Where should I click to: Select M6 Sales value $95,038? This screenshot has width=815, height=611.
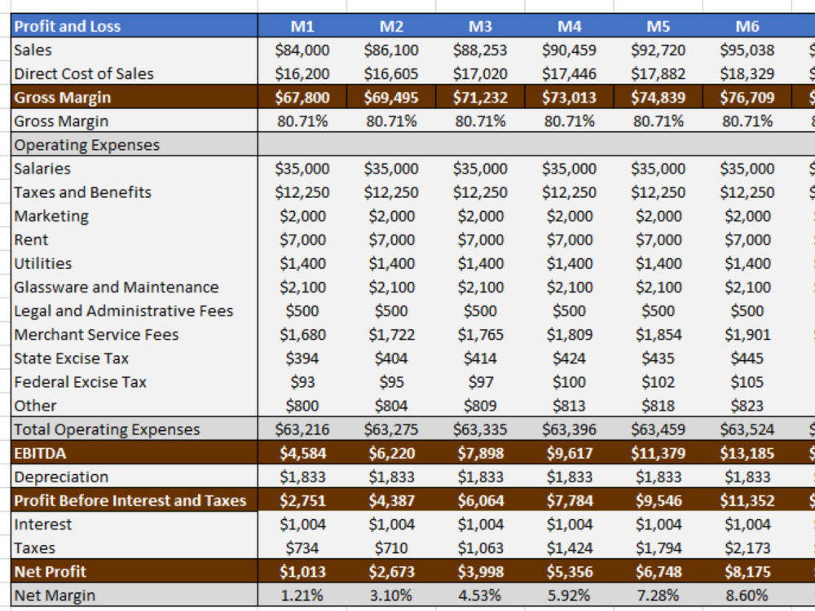coord(747,50)
